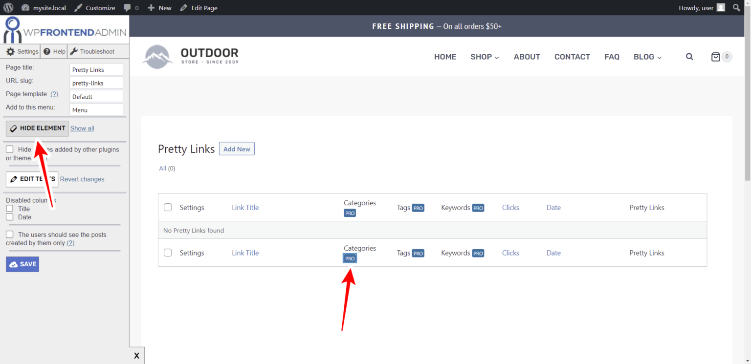751x364 pixels.
Task: Open the Page template Default dropdown
Action: pos(96,96)
